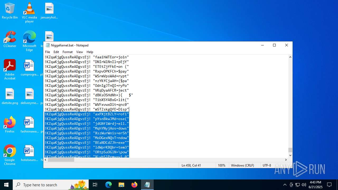
Task: Open the fashionawa... Word document
Action: click(29, 125)
